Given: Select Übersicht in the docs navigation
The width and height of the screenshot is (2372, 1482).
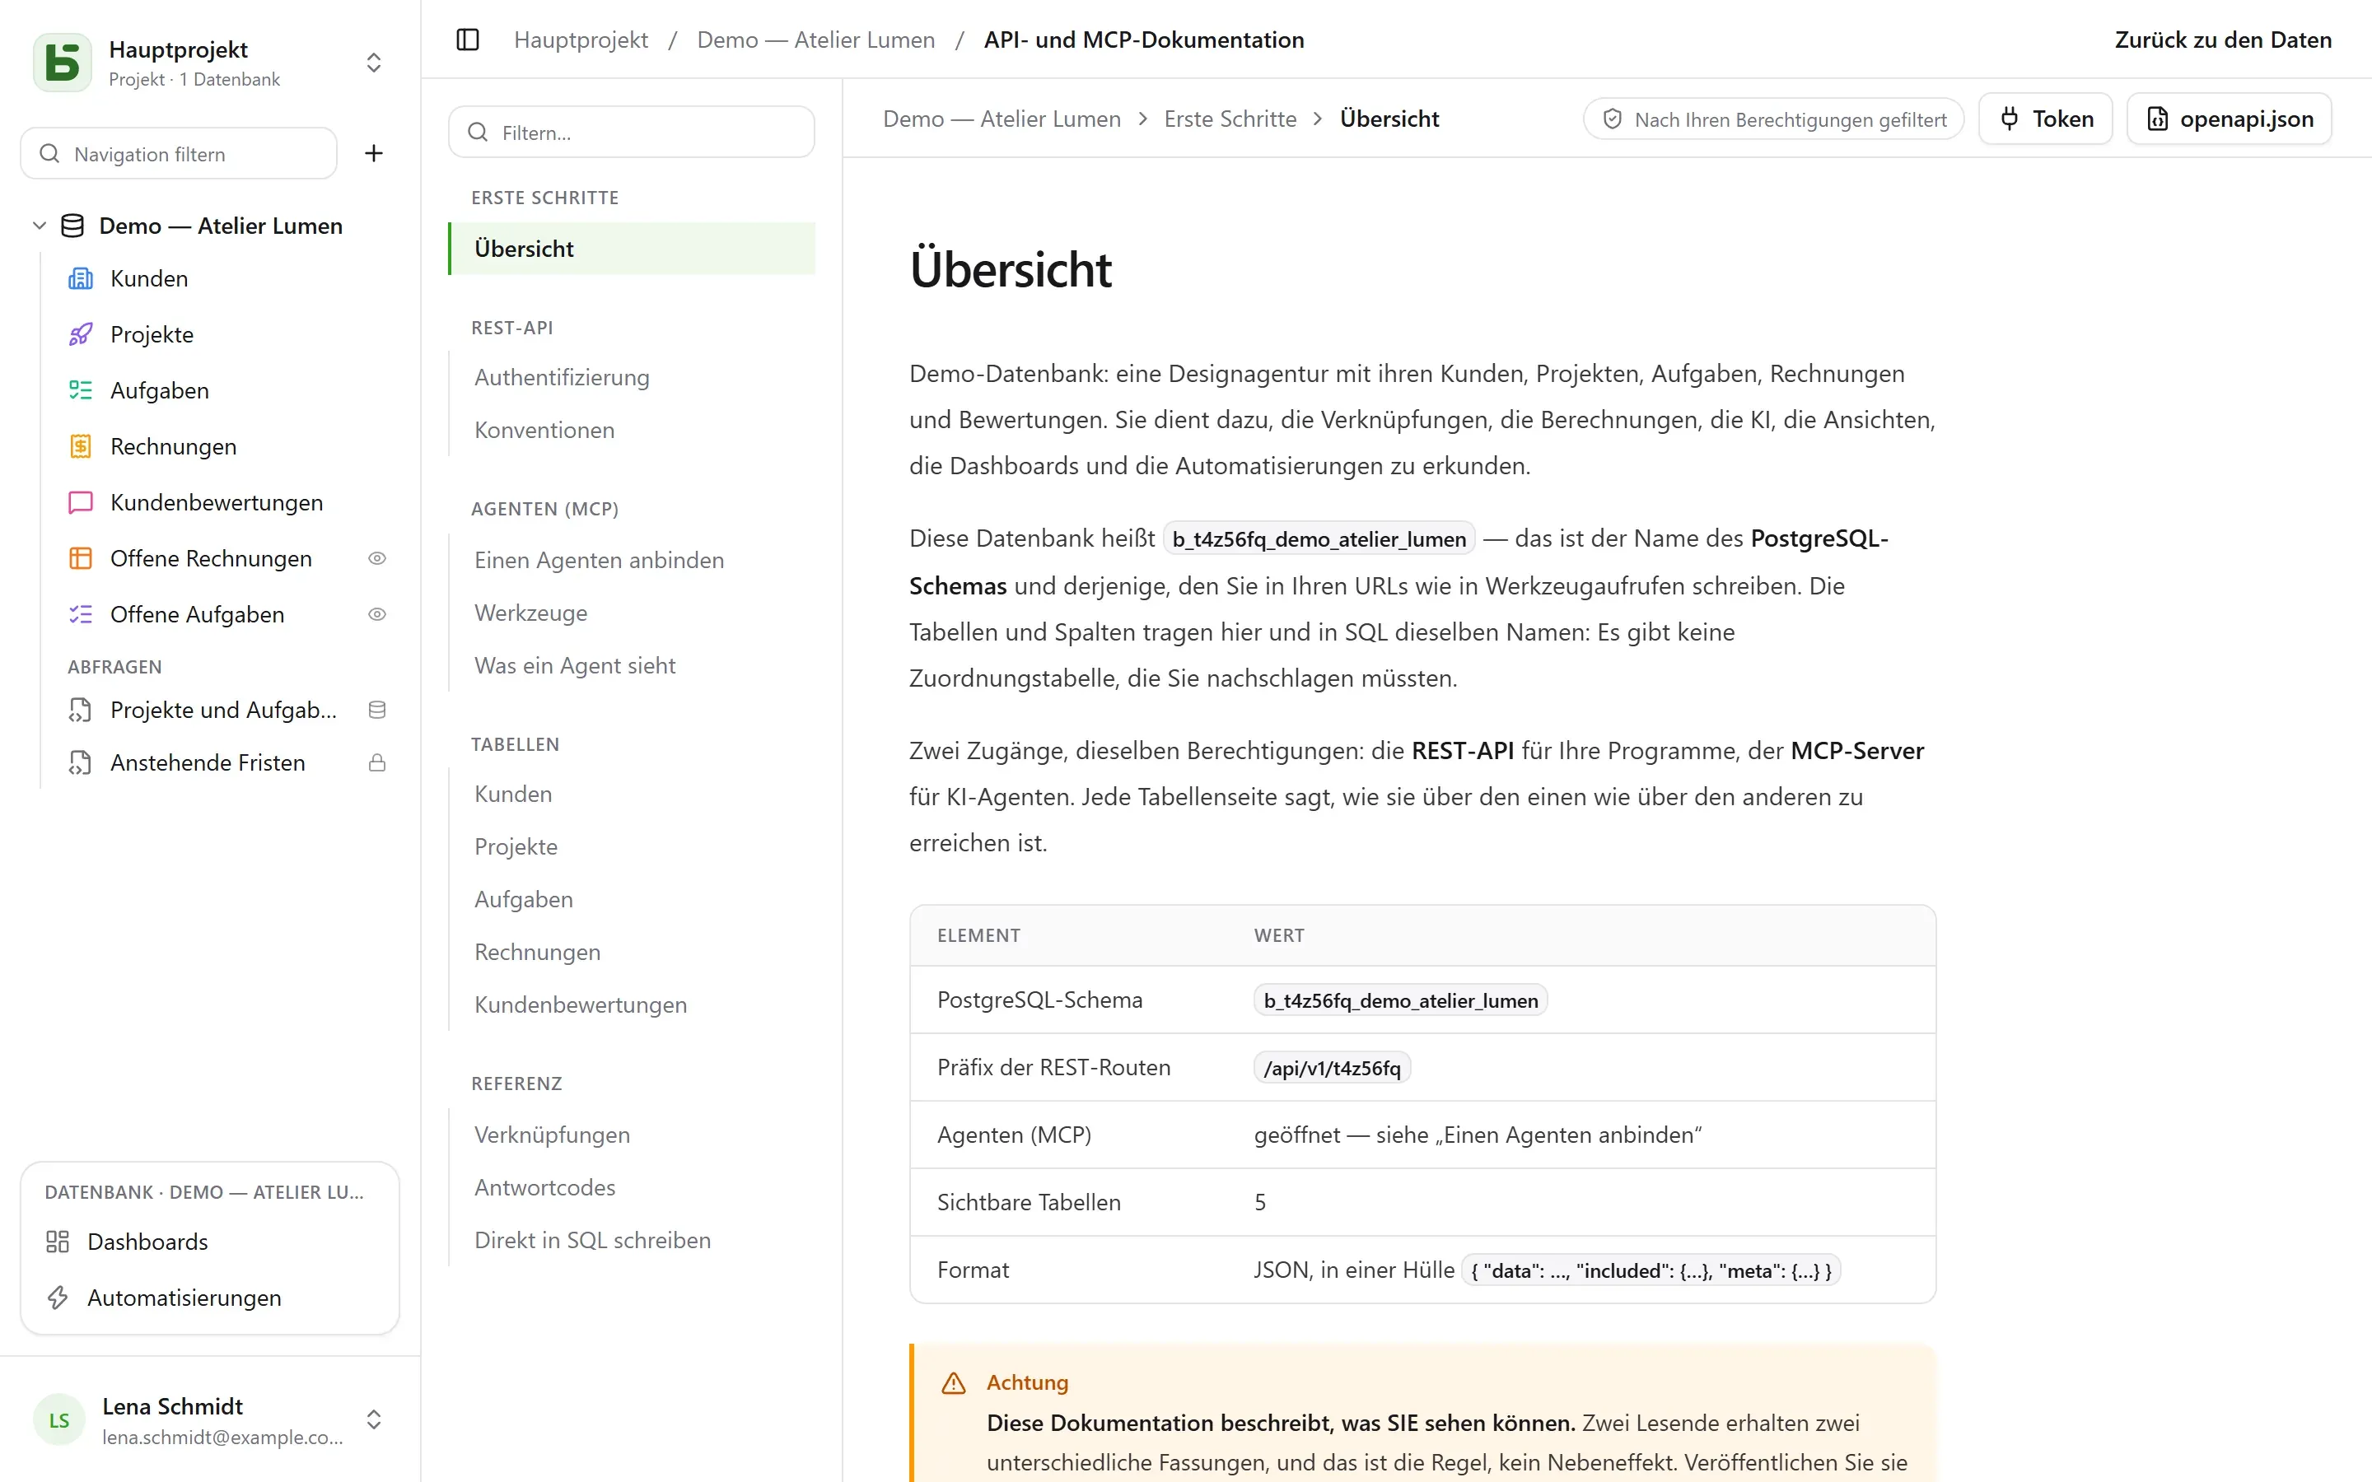Looking at the screenshot, I should coord(633,249).
